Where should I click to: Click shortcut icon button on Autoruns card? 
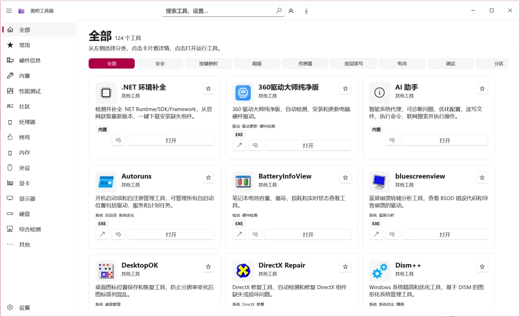tap(118, 234)
